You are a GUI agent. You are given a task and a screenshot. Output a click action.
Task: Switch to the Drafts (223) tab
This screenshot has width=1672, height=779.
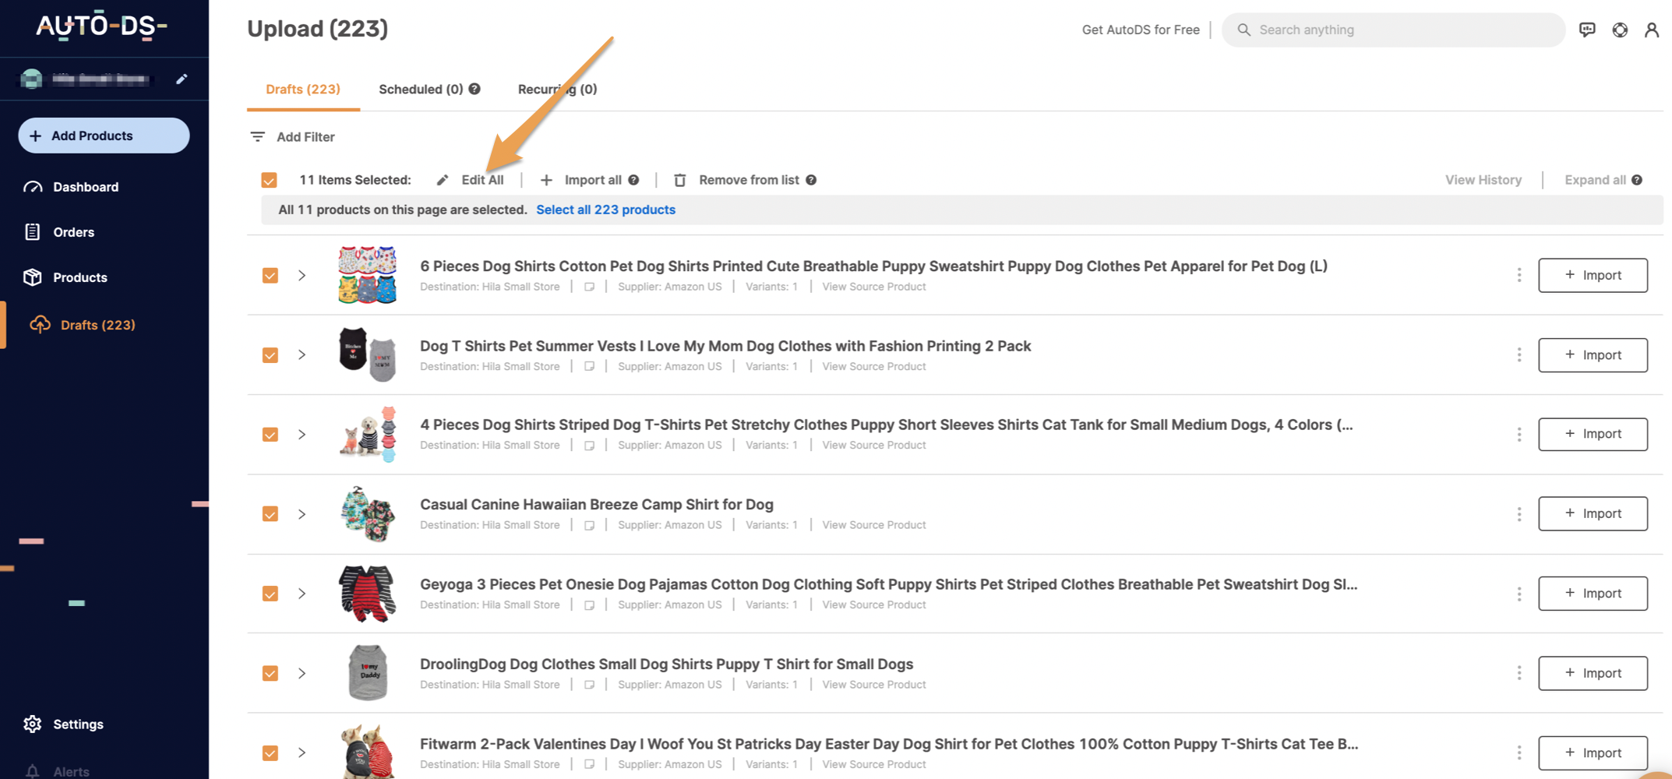(x=303, y=89)
